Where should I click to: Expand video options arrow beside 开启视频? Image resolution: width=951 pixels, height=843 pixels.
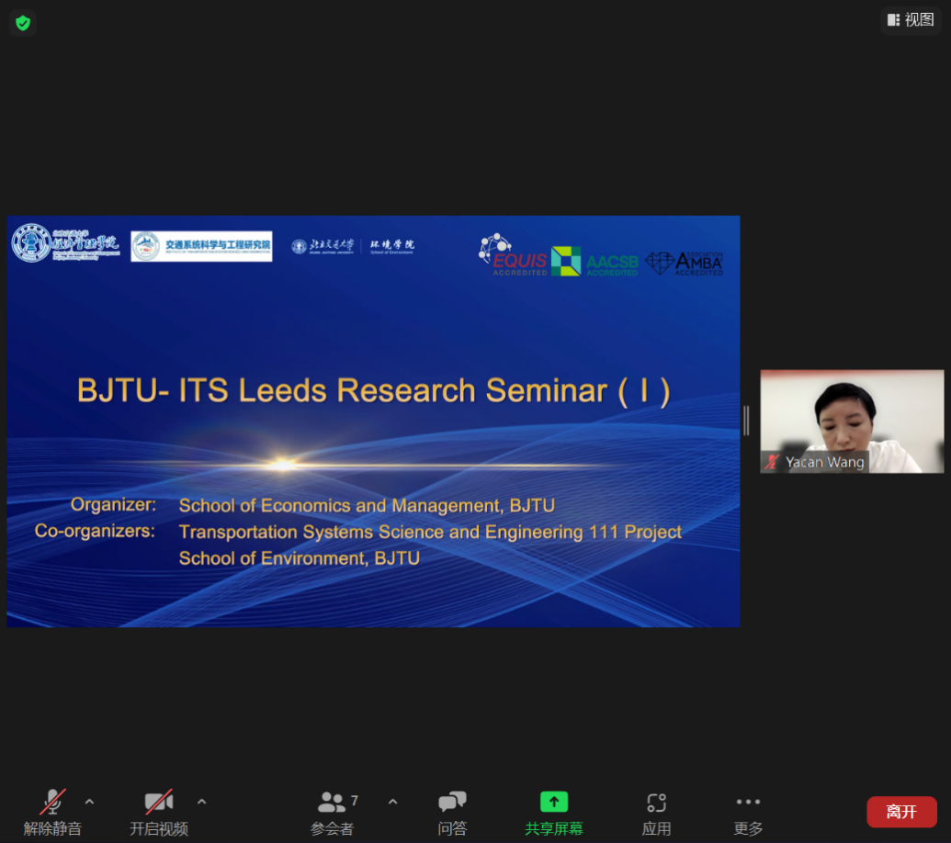[x=202, y=801]
